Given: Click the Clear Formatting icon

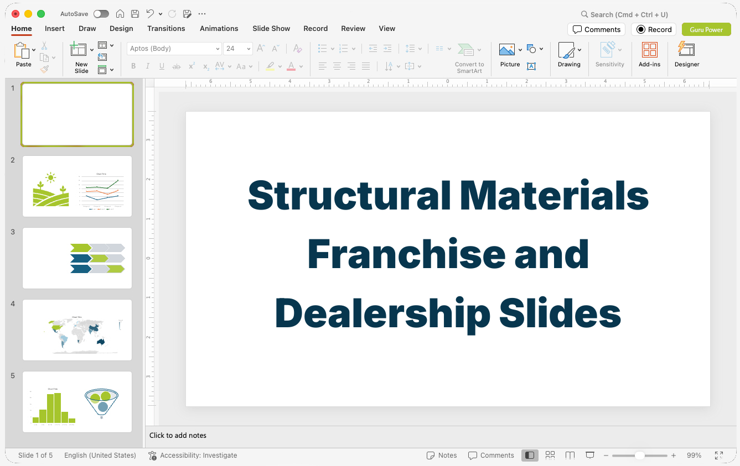Looking at the screenshot, I should pyautogui.click(x=297, y=49).
